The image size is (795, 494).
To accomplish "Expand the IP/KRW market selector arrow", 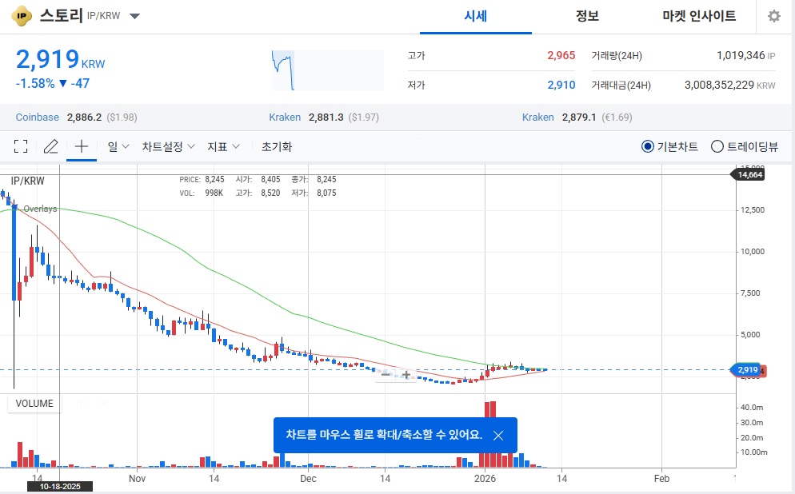I will tap(134, 17).
